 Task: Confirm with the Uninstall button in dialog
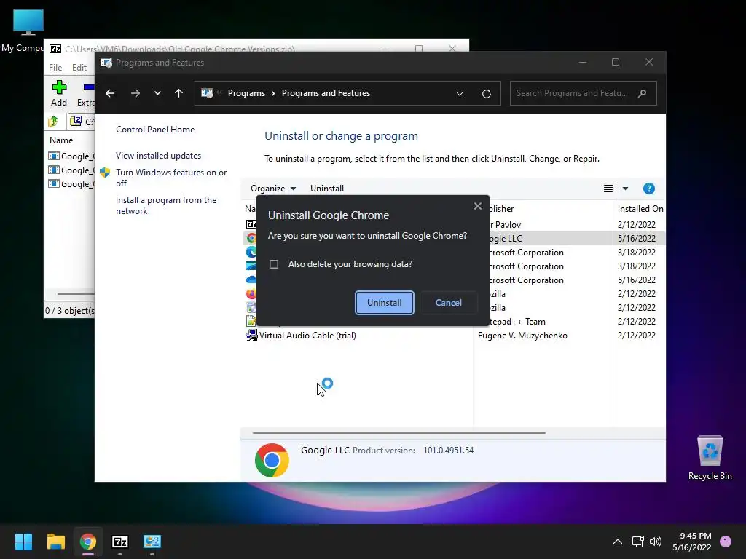click(385, 303)
